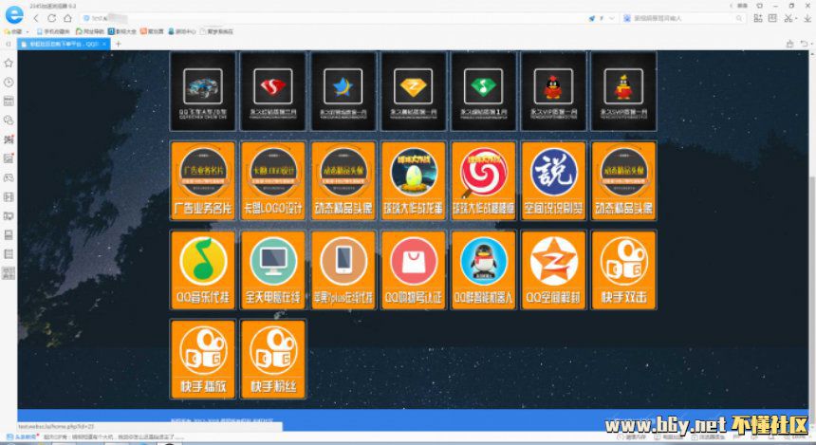This screenshot has height=445, width=816.
Task: Open the 永久SVIP crowned penguin tile
Action: pos(623,91)
